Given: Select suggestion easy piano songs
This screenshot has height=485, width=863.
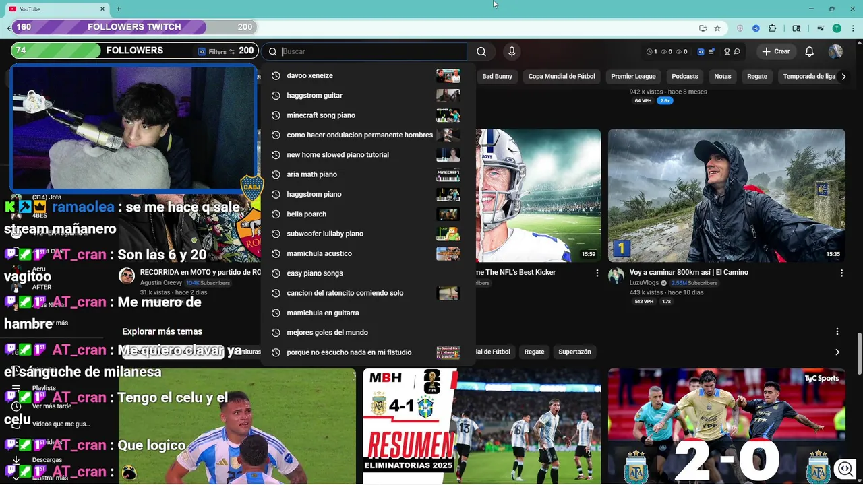Looking at the screenshot, I should click(x=368, y=273).
